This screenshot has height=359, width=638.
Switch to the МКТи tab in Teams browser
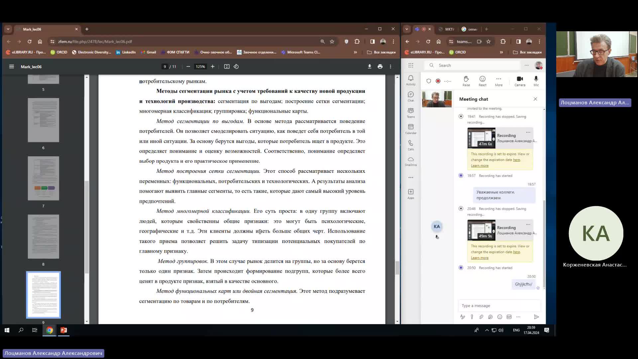tap(446, 29)
